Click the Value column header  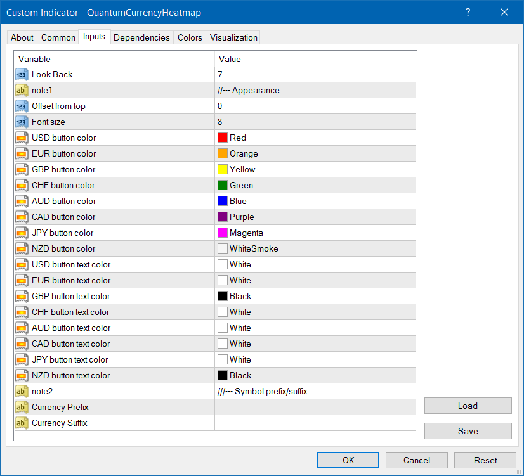point(315,59)
